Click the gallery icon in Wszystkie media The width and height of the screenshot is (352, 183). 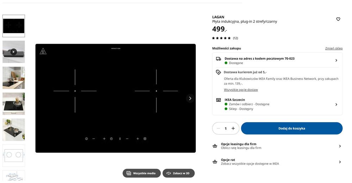[128, 173]
